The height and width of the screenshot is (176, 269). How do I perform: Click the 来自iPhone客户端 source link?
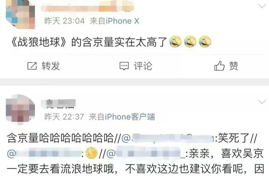[x=122, y=117]
